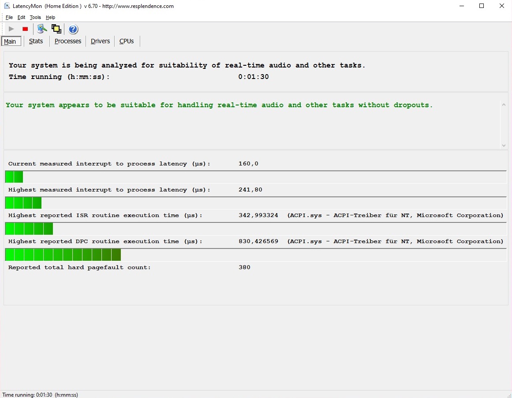Image resolution: width=512 pixels, height=398 pixels.
Task: Click the resize grip in the status bar corner
Action: coord(509,395)
